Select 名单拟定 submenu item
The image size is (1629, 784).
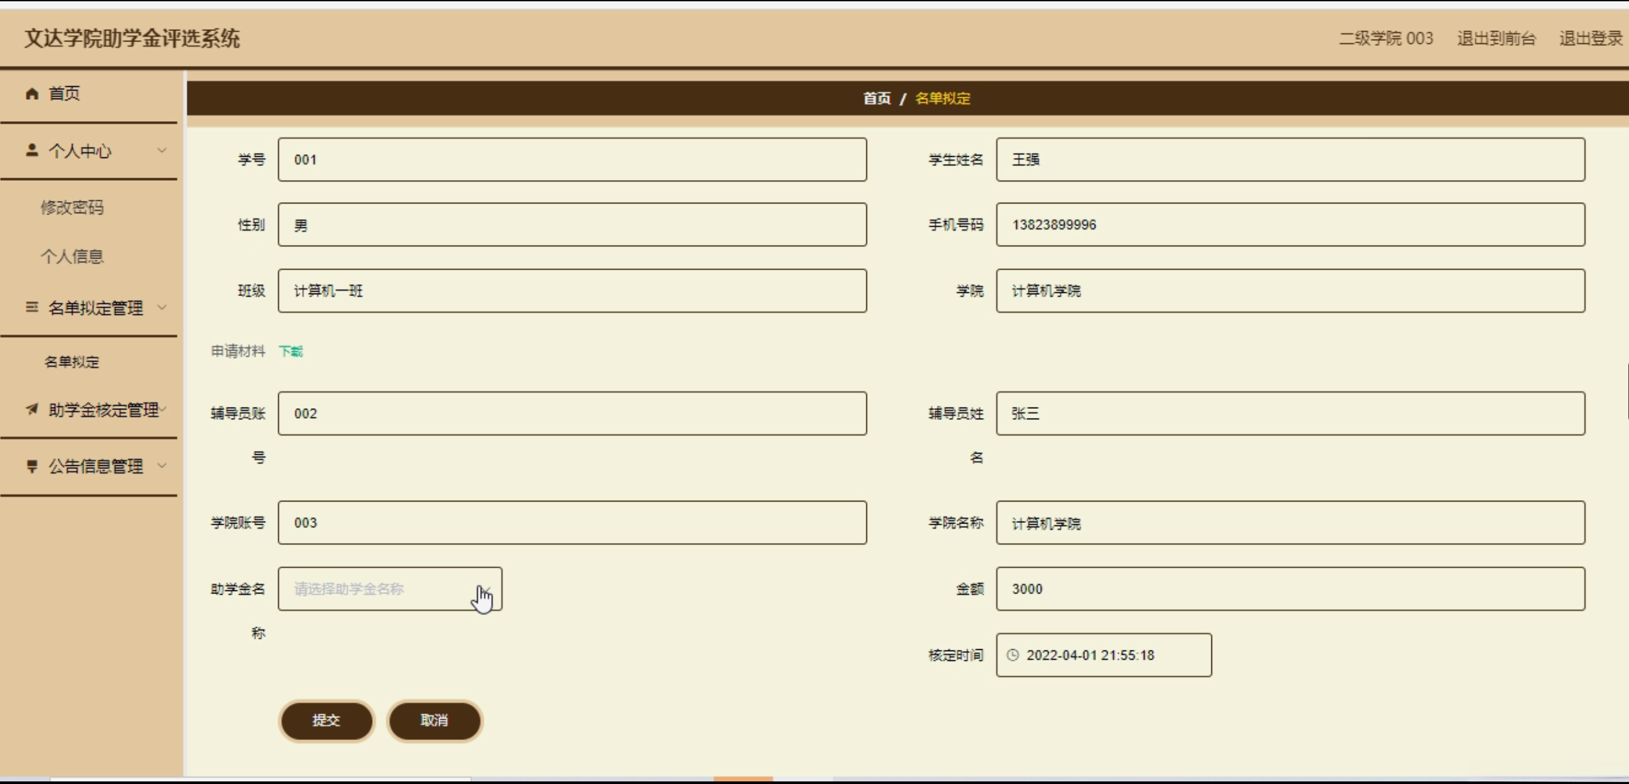pyautogui.click(x=72, y=362)
